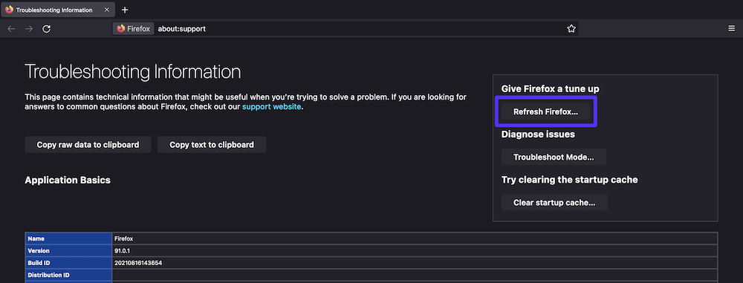743x283 pixels.
Task: Open a new tab with the plus button
Action: (125, 10)
